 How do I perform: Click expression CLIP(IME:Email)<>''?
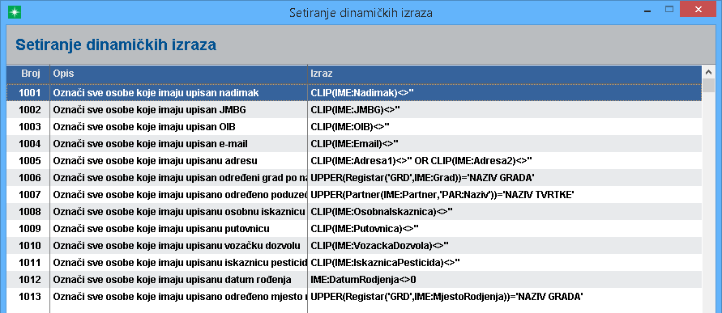pos(354,144)
